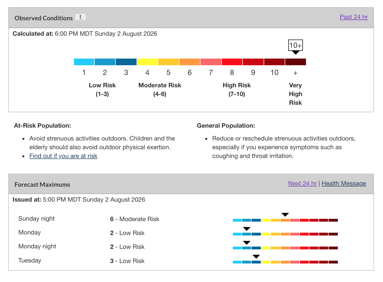Click the Tuesday forecast period label
The image size is (383, 282).
(30, 260)
